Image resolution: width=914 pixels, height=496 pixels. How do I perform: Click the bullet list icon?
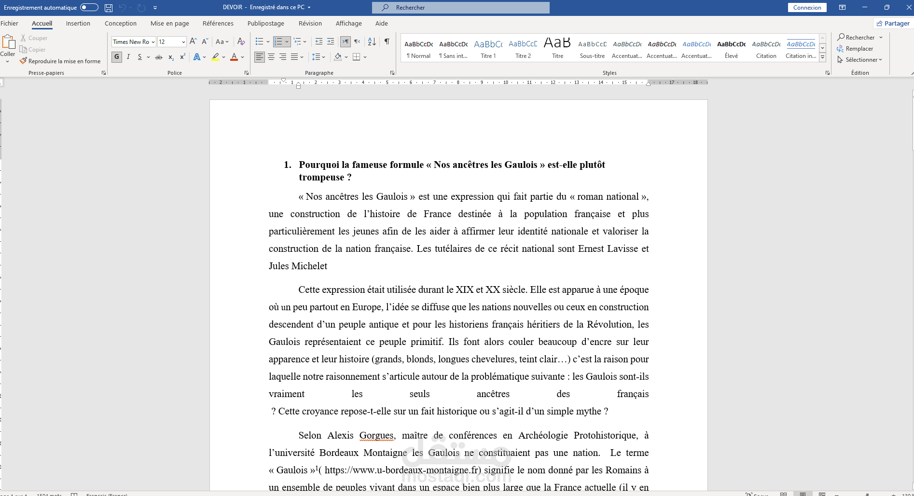pyautogui.click(x=259, y=41)
